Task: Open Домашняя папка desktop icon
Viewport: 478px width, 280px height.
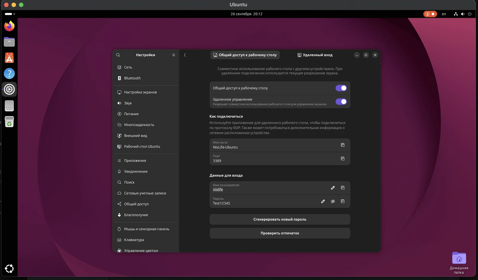Action: (x=459, y=263)
